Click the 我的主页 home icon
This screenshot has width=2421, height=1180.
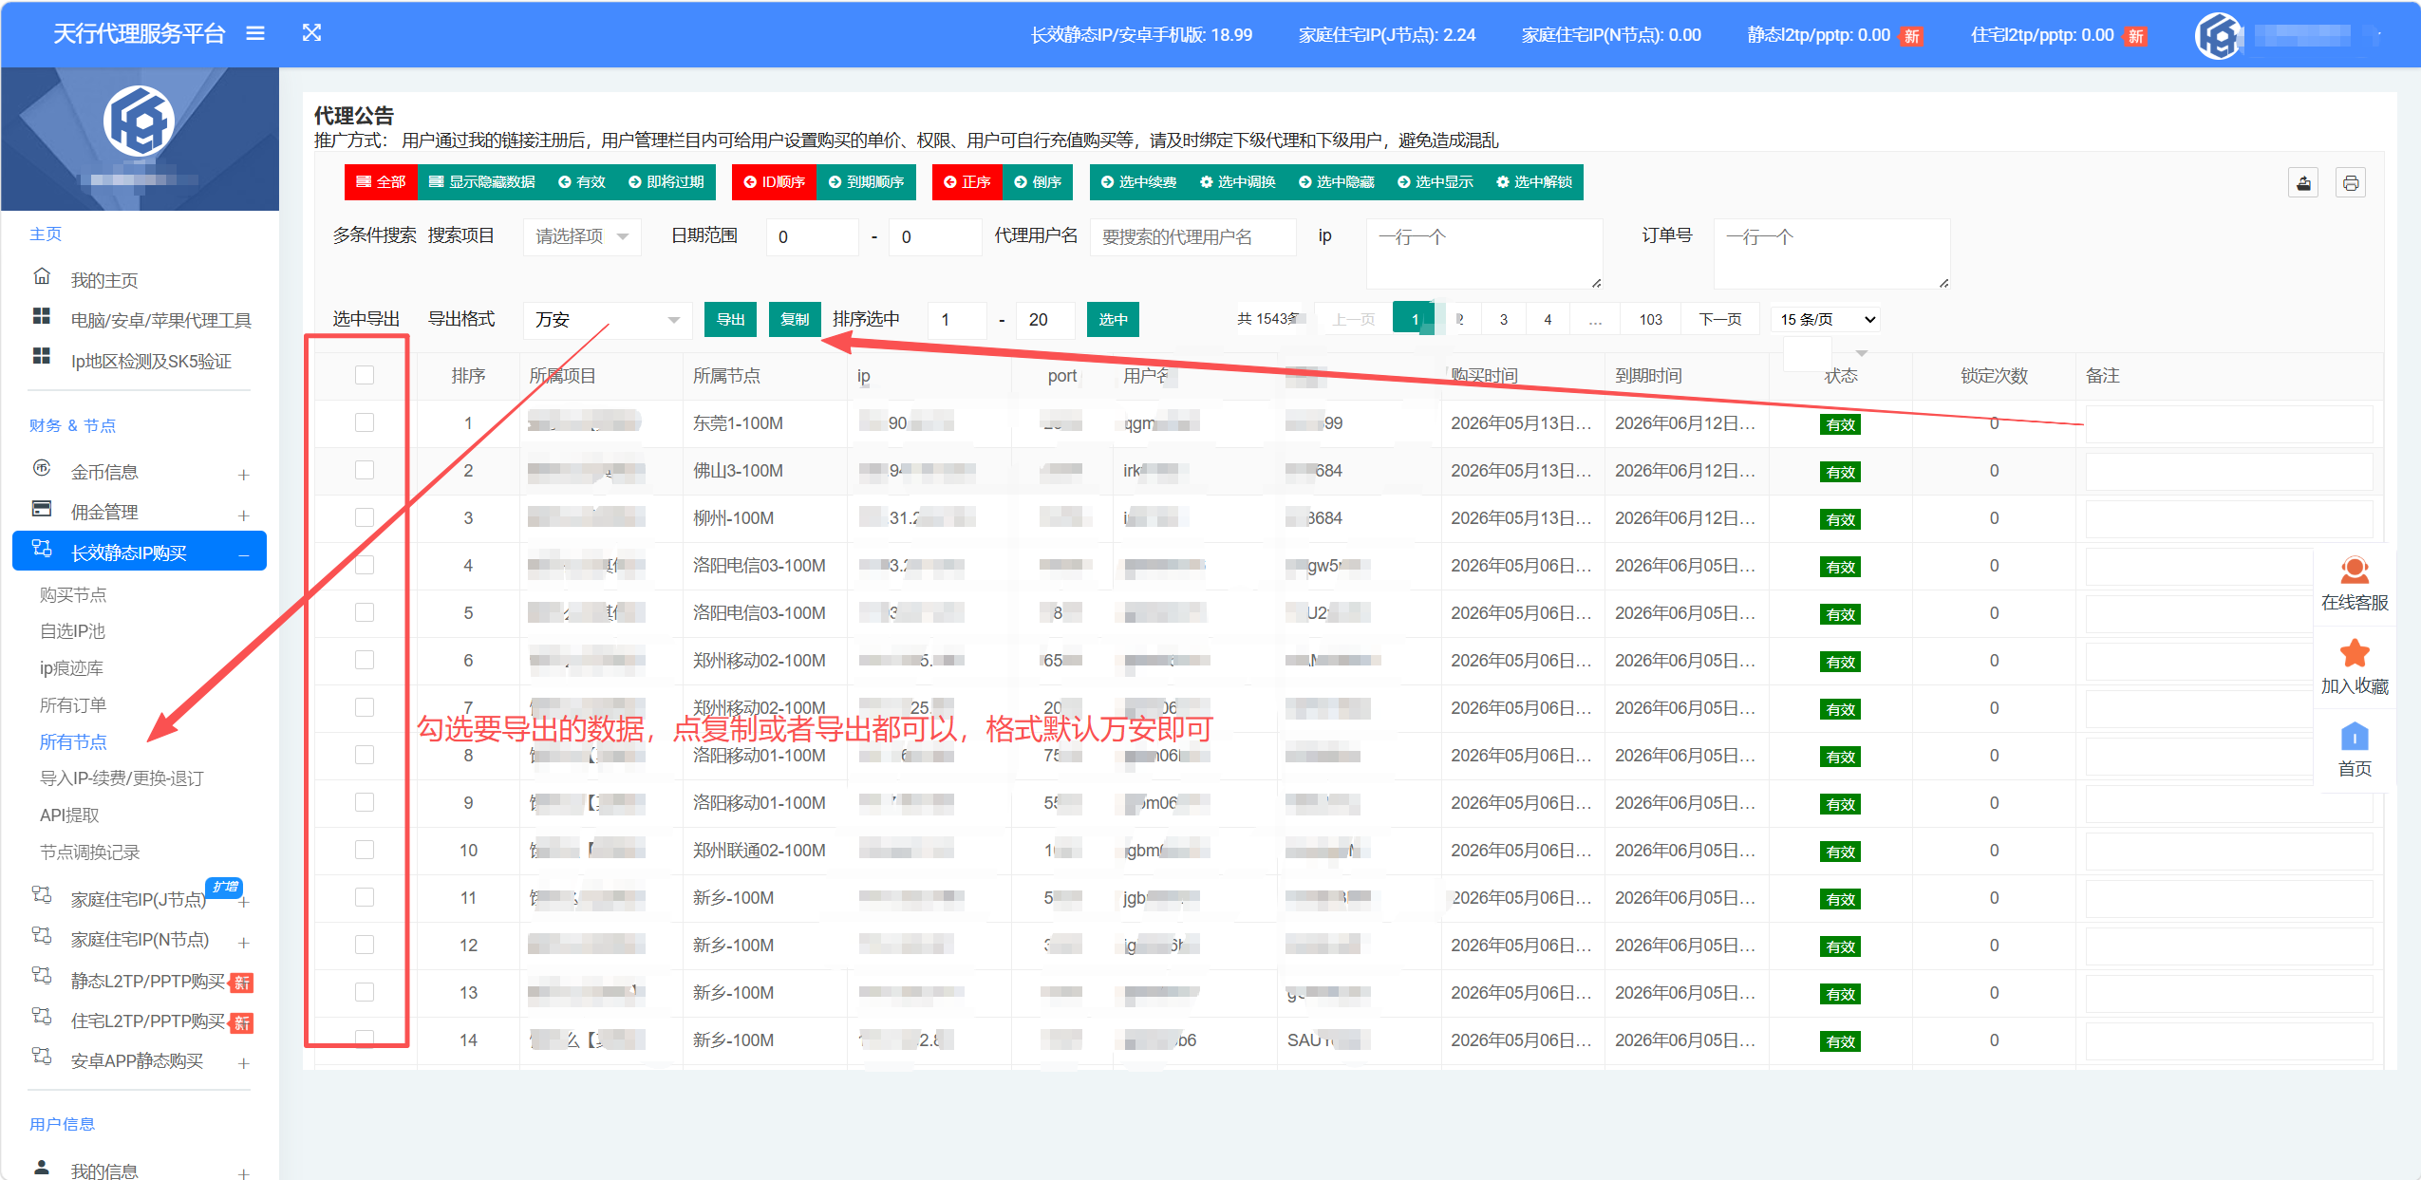pyautogui.click(x=42, y=277)
